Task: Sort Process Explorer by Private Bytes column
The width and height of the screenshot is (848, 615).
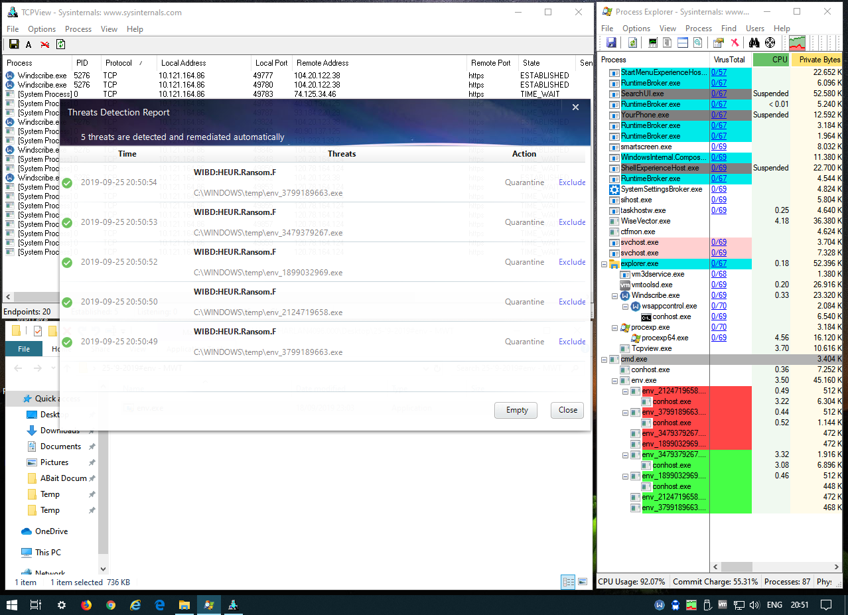Action: 817,60
